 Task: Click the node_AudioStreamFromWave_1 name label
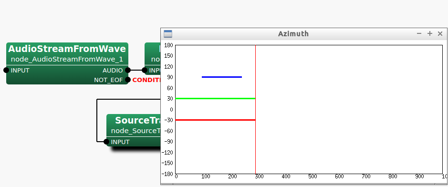pyautogui.click(x=67, y=59)
